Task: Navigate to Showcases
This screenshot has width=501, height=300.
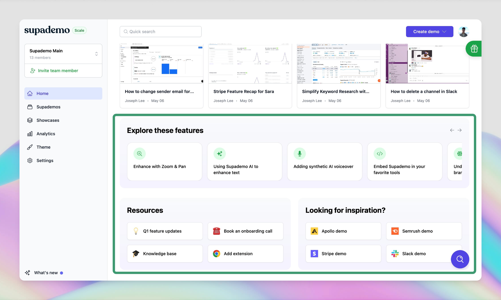Action: [x=63, y=120]
